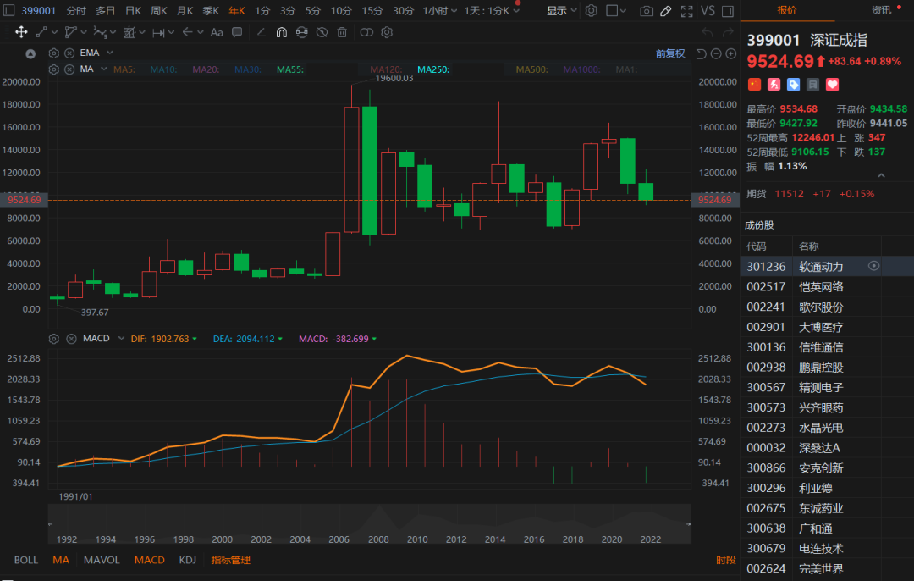Viewport: 914px width, 581px height.
Task: Select the wave pattern drawing tool
Action: pyautogui.click(x=100, y=32)
